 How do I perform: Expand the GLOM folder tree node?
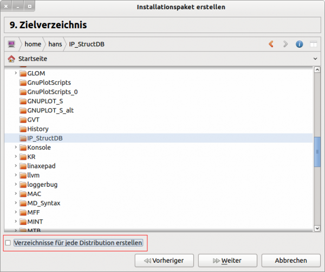click(x=16, y=73)
